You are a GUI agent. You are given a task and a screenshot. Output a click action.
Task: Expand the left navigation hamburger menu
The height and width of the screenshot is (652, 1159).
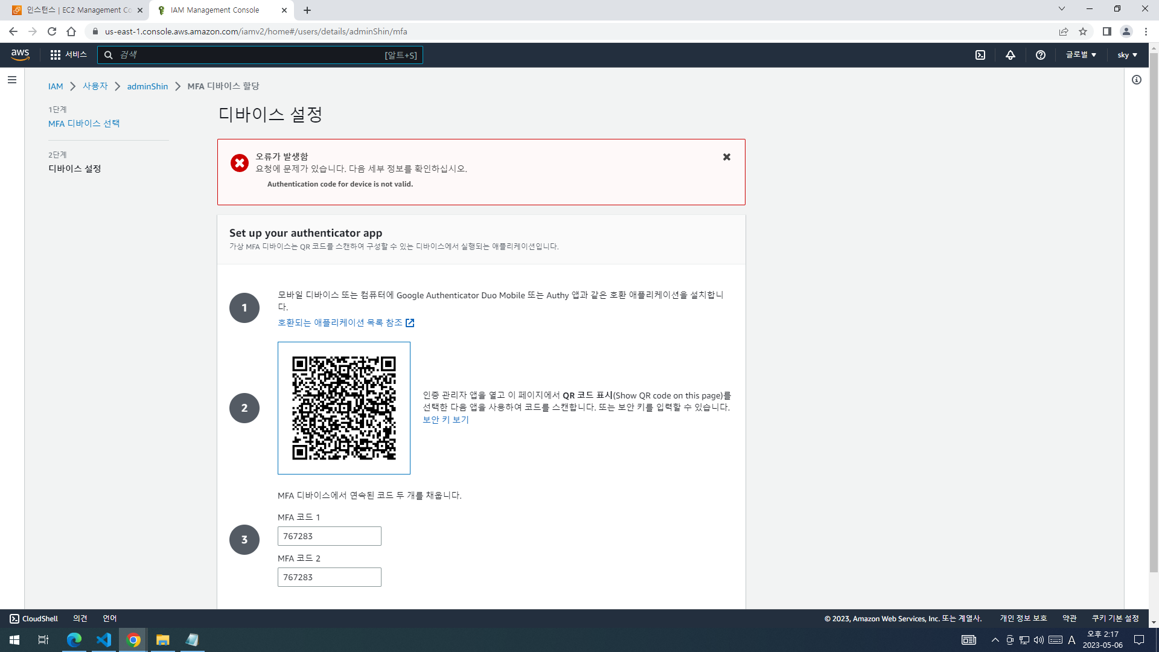12,80
